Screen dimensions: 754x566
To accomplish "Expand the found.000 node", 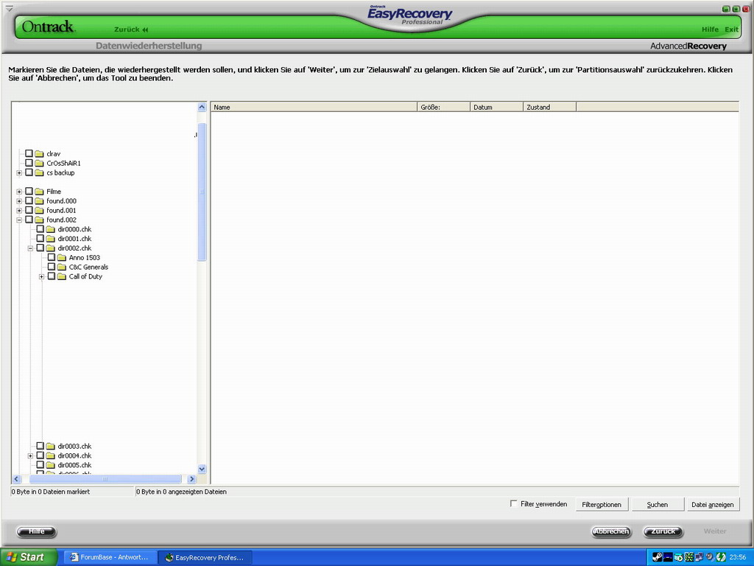I will pyautogui.click(x=19, y=201).
